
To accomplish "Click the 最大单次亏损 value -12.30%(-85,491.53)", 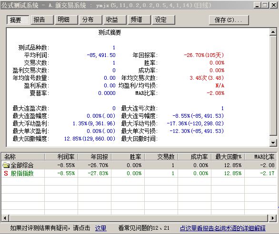I will click(197, 131).
